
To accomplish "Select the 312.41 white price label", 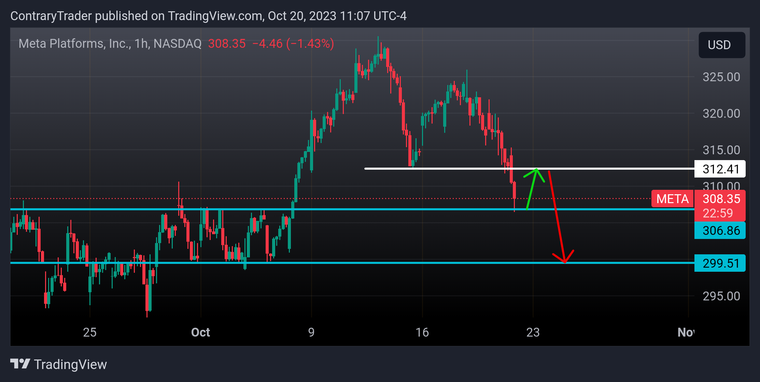I will tap(720, 169).
